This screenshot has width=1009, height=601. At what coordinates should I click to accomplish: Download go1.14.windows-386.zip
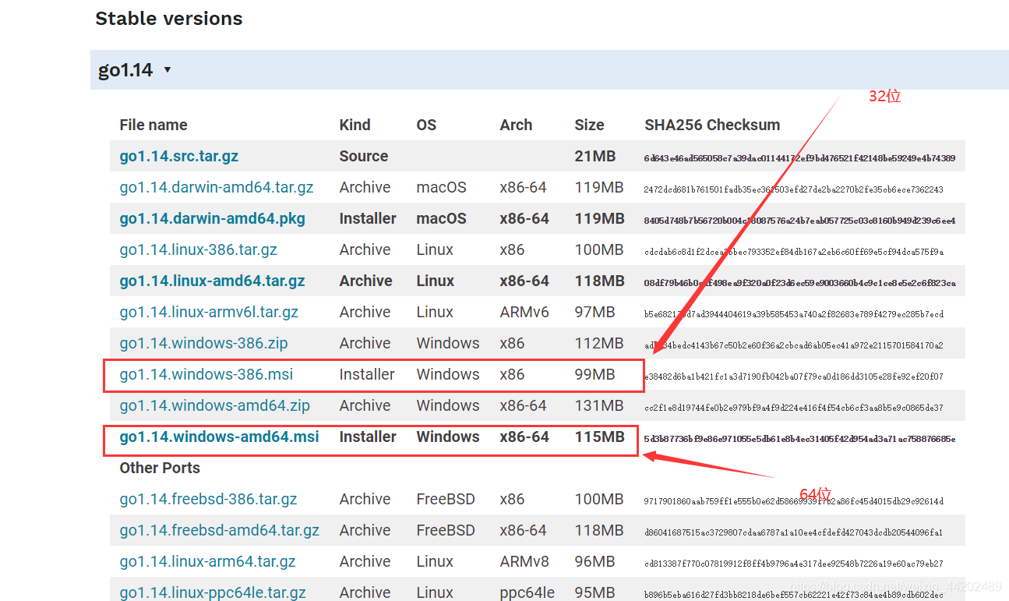tap(203, 343)
